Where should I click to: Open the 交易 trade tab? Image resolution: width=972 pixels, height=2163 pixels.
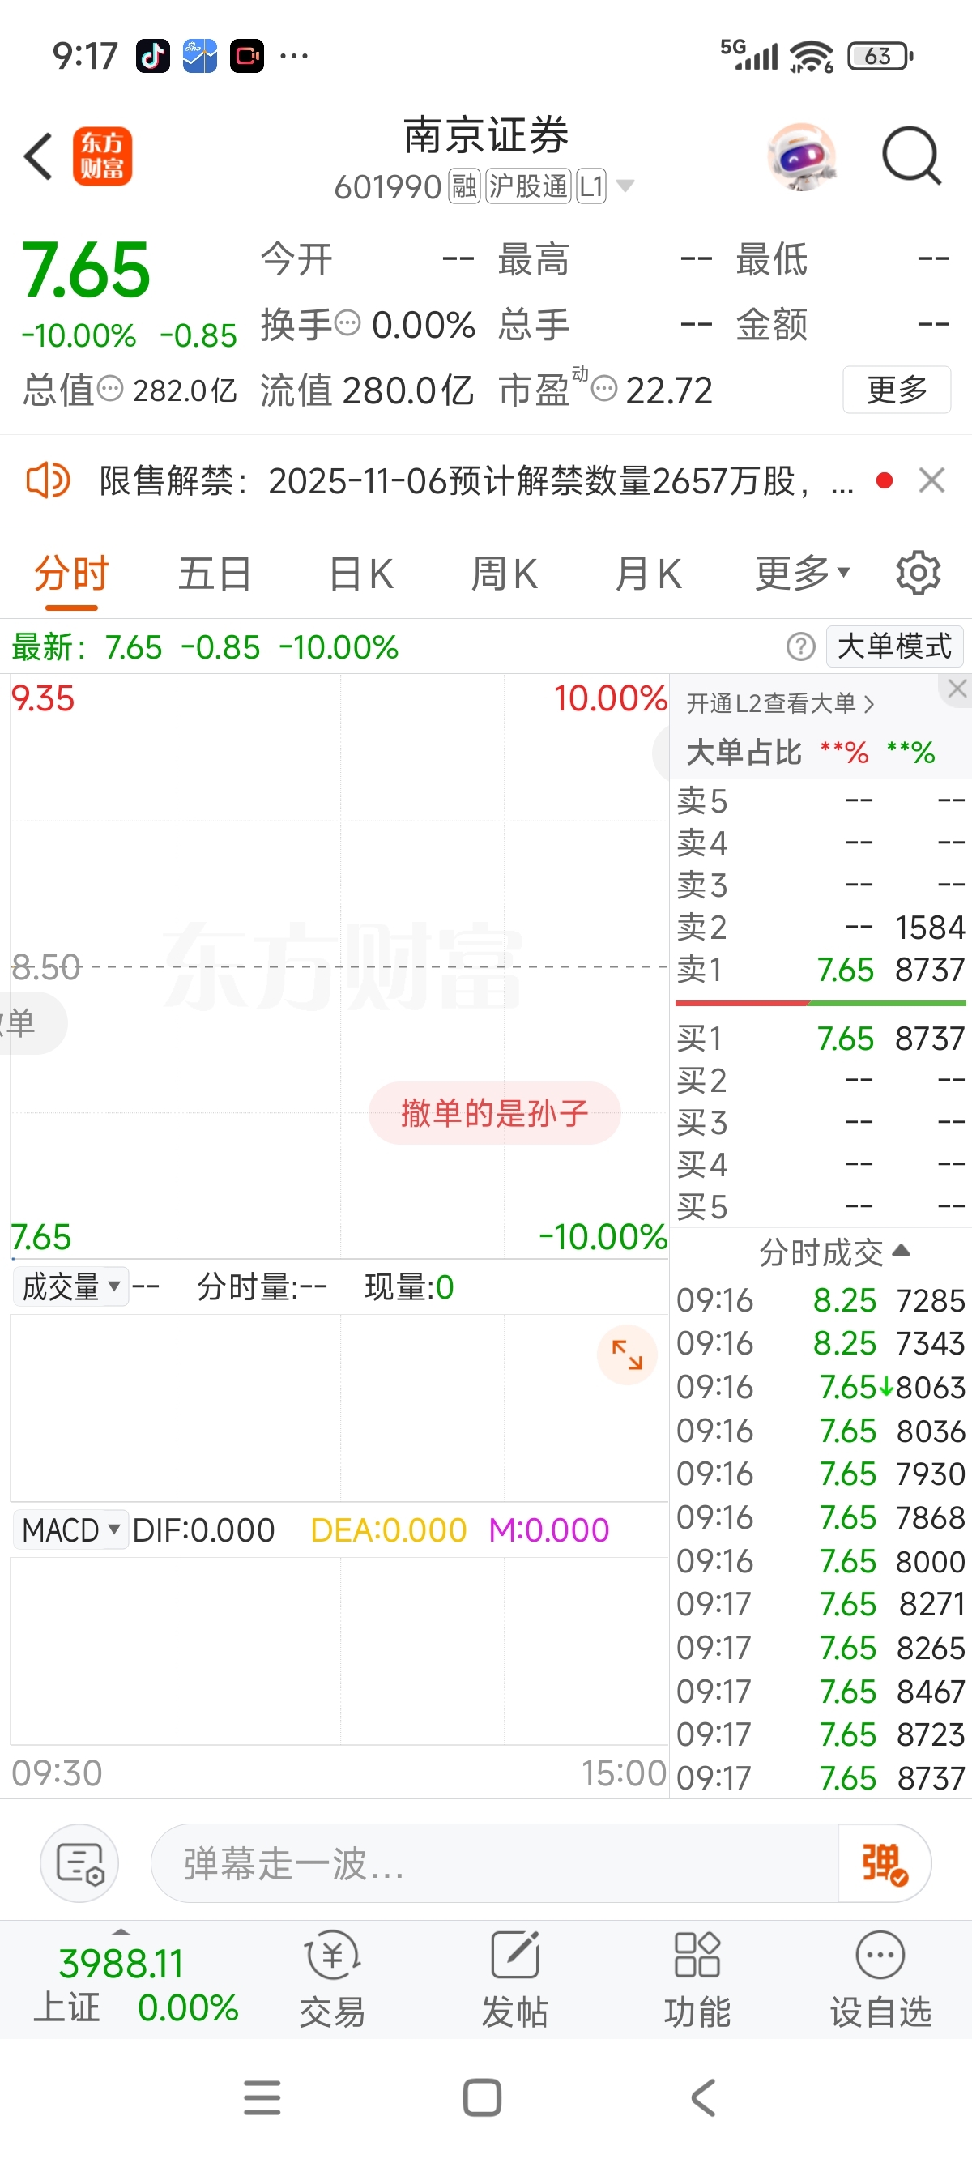[332, 1980]
